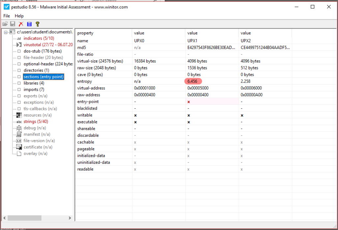Click the root file node icon

[12, 32]
